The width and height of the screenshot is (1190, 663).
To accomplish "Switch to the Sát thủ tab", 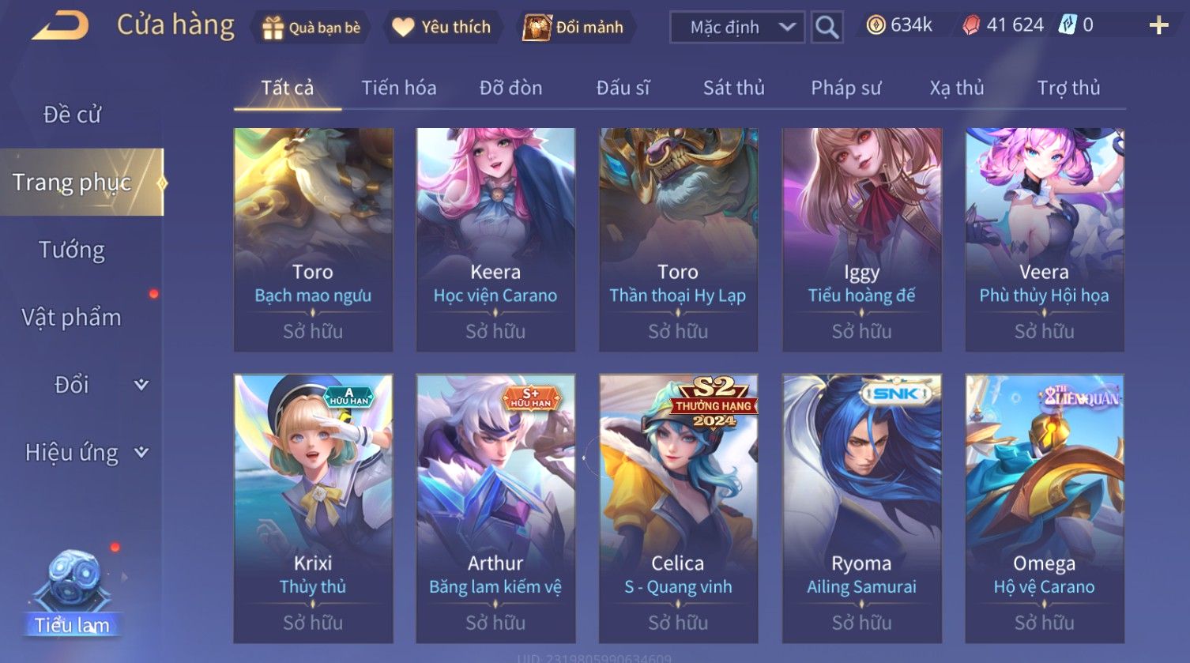I will [734, 88].
